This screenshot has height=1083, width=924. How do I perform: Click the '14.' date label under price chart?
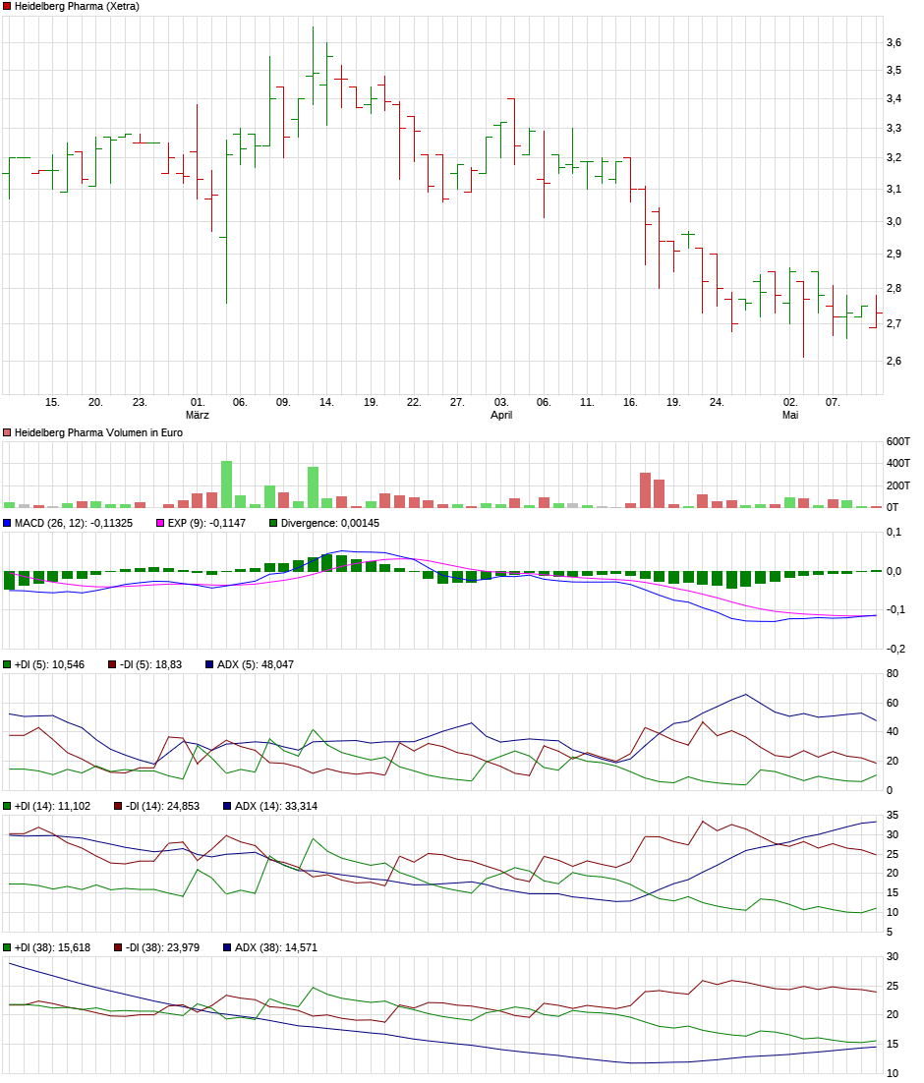[326, 402]
